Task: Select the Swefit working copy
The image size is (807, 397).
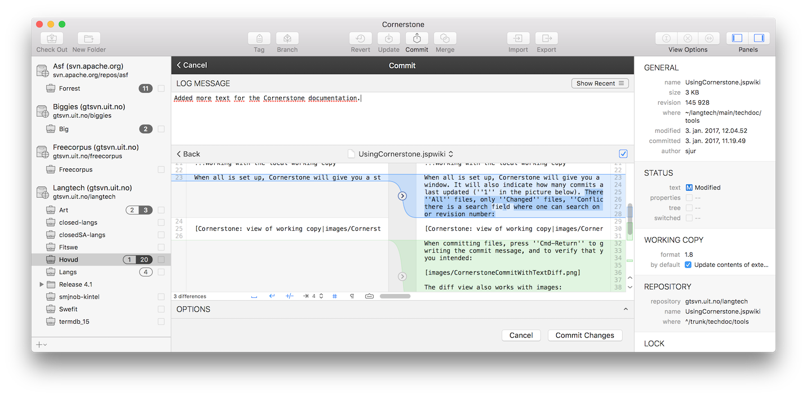Action: 68,309
